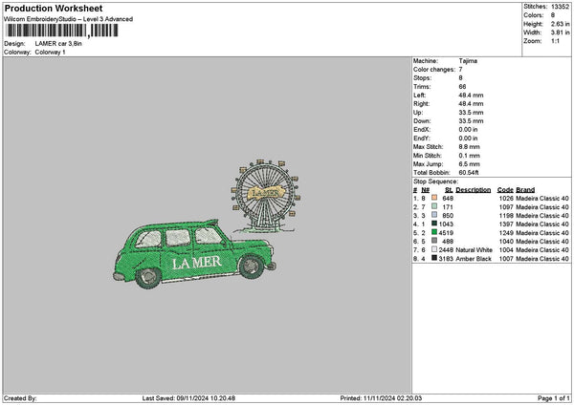574x405 pixels.
Task: Select the Left extent value 48.4 mm
Action: [x=471, y=95]
